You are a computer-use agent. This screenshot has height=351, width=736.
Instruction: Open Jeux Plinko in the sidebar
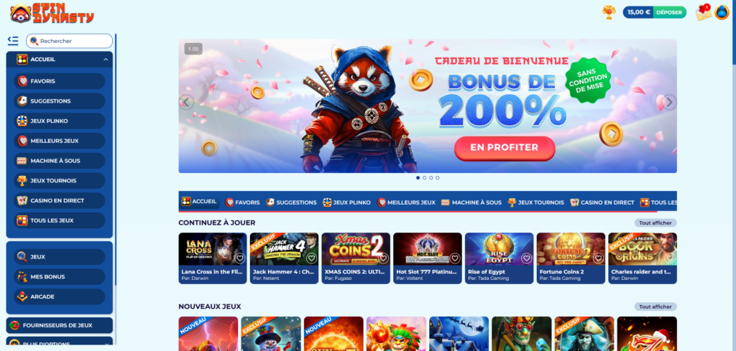pyautogui.click(x=59, y=121)
